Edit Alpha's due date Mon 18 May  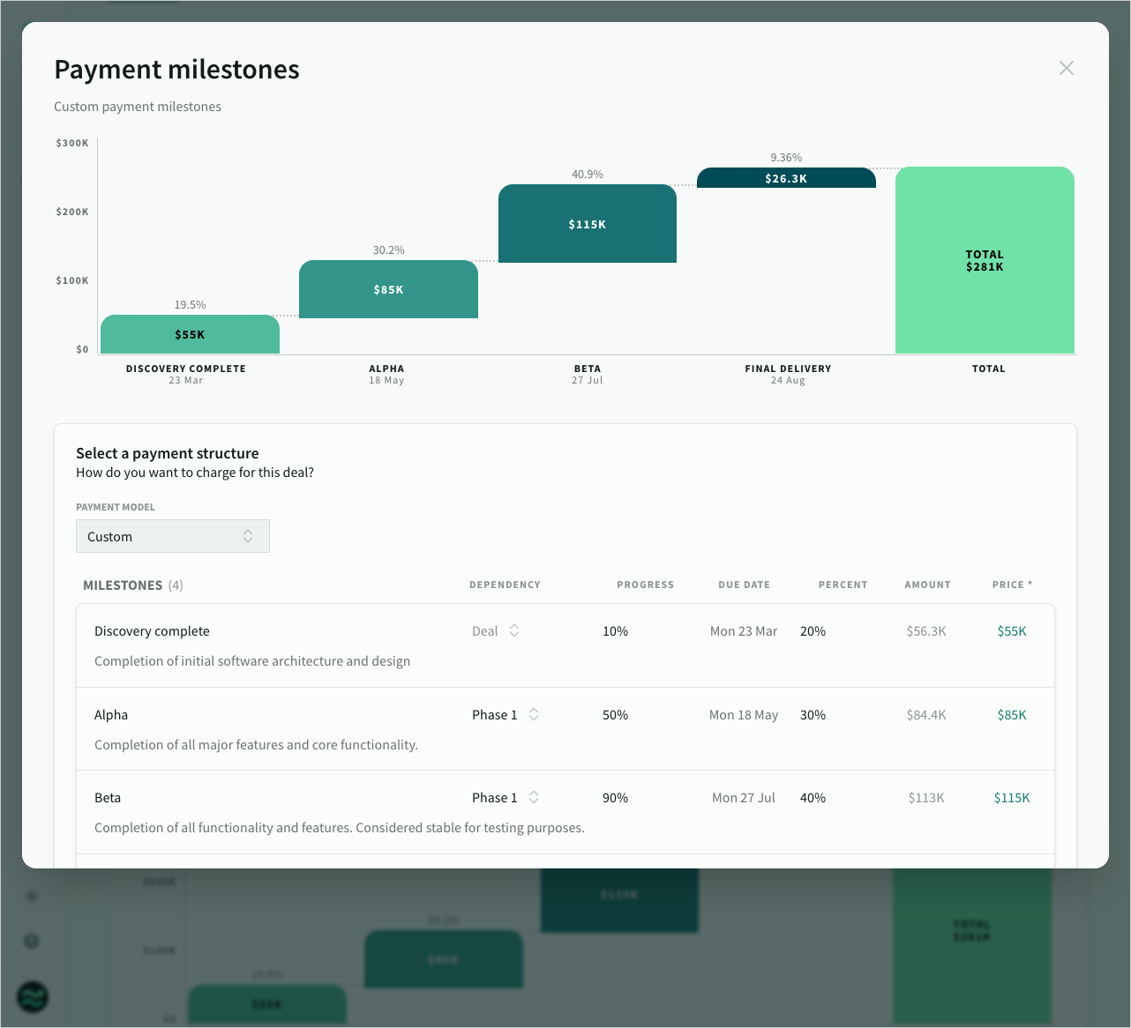tap(744, 714)
